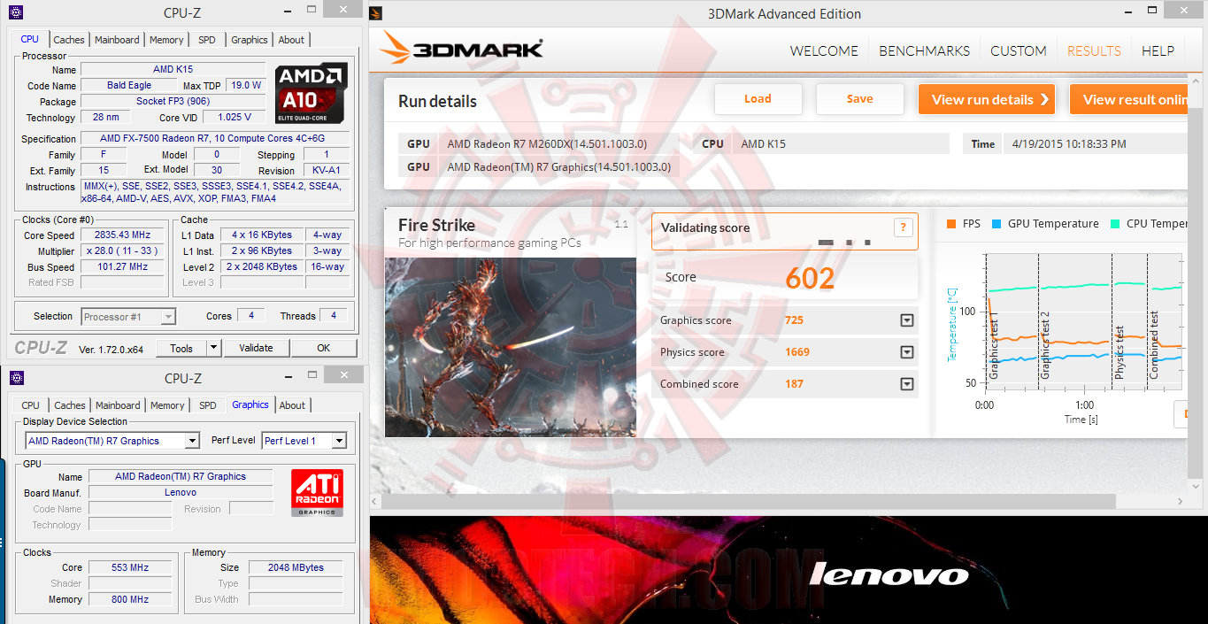The width and height of the screenshot is (1208, 624).
Task: Open BENCHMARKS in 3DMark navigation
Action: pyautogui.click(x=924, y=50)
